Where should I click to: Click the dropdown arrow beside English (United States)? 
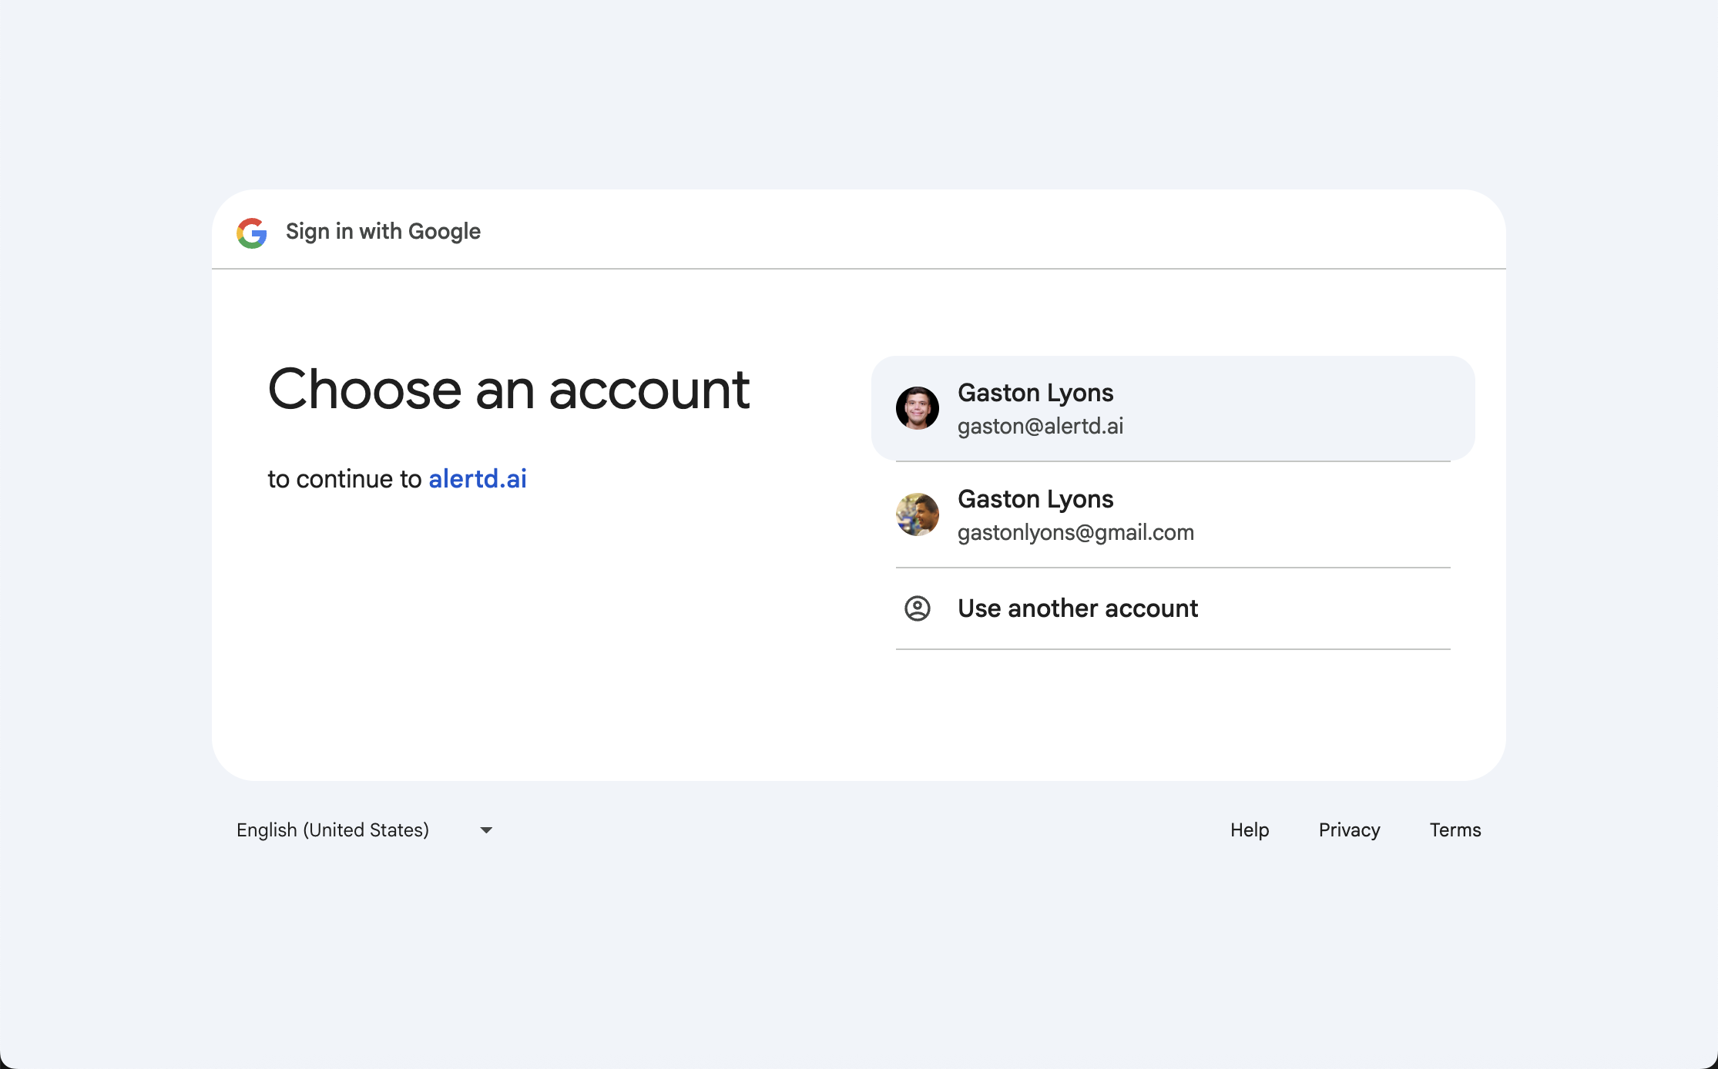[x=485, y=829]
